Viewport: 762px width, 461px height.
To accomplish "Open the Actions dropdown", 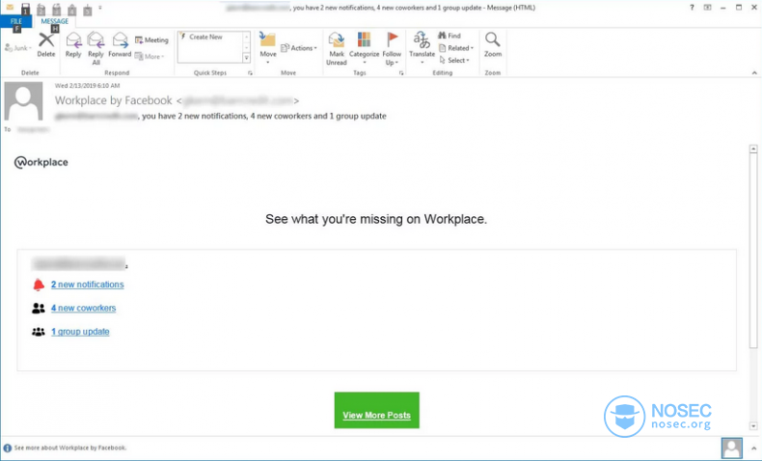I will [x=299, y=47].
